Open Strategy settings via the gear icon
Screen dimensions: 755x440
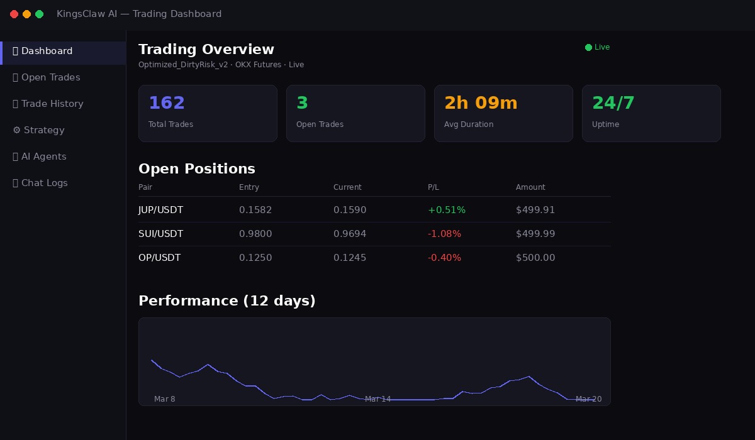coord(16,130)
